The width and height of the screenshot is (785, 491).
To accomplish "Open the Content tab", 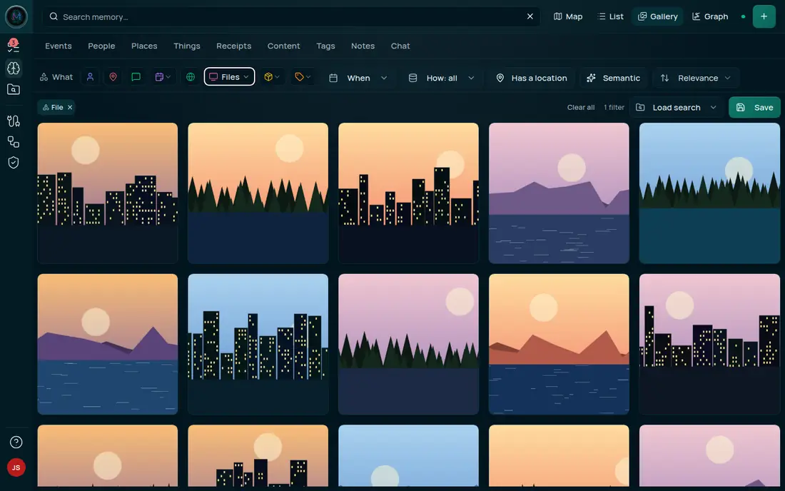I will 283,46.
